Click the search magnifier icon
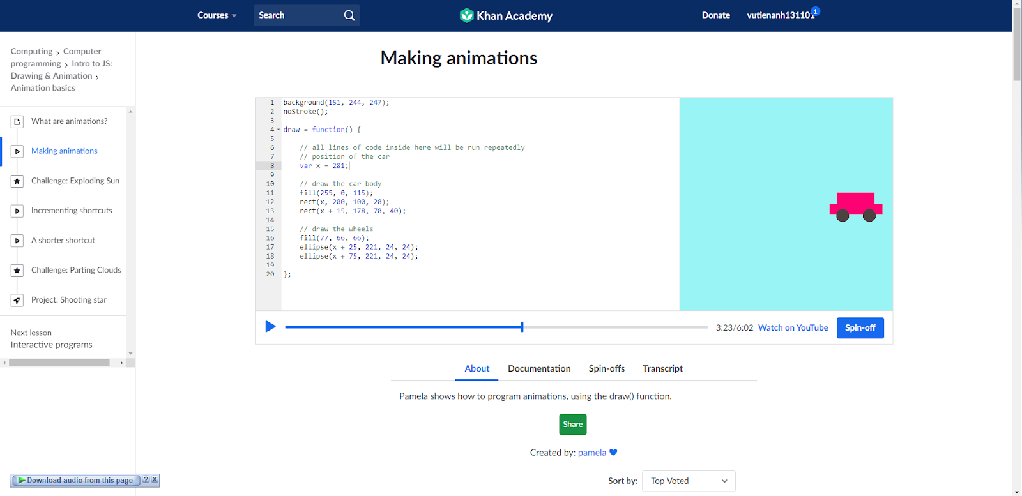The width and height of the screenshot is (1022, 496). coord(349,15)
